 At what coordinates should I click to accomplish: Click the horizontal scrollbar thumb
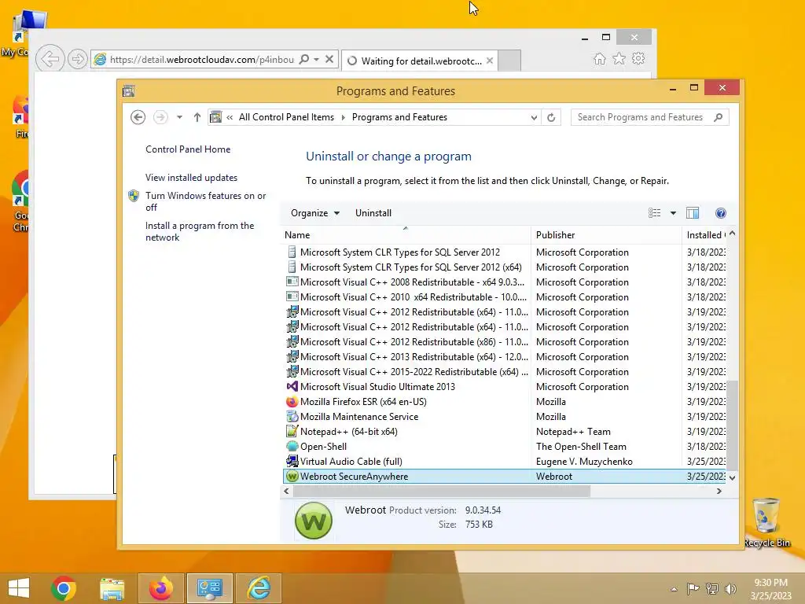[x=442, y=492]
